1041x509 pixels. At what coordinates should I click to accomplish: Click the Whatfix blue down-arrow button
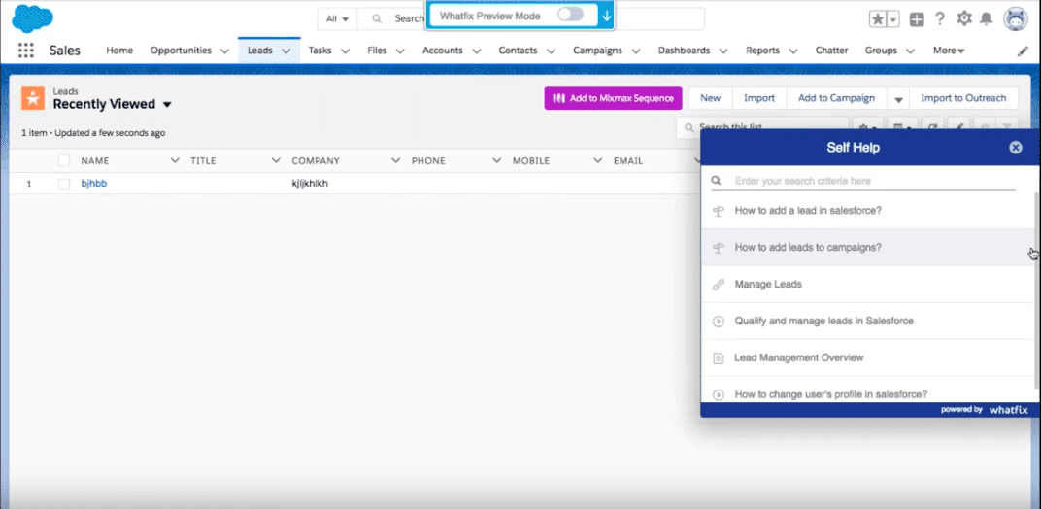coord(606,16)
